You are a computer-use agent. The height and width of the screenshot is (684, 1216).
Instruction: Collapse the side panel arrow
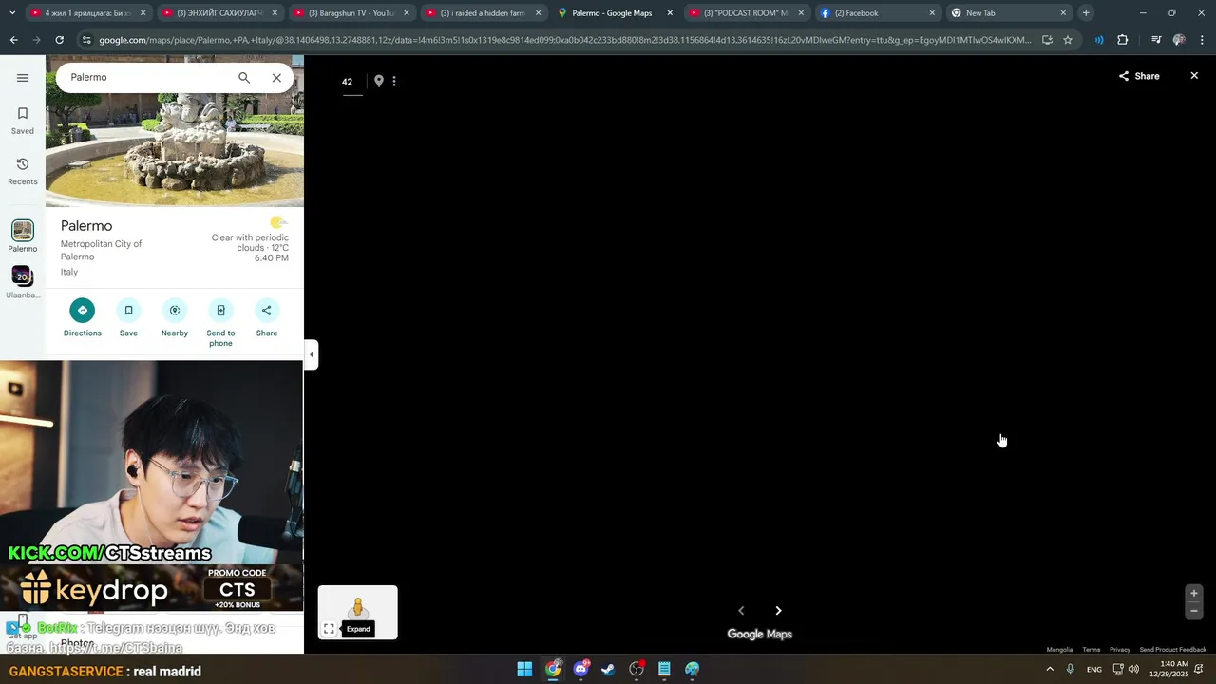click(x=311, y=354)
